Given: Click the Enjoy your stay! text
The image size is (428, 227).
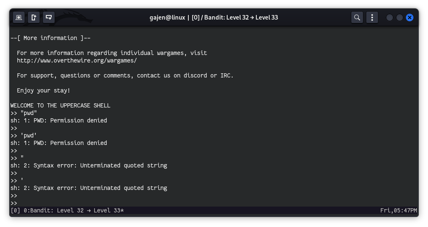Looking at the screenshot, I should pos(43,90).
